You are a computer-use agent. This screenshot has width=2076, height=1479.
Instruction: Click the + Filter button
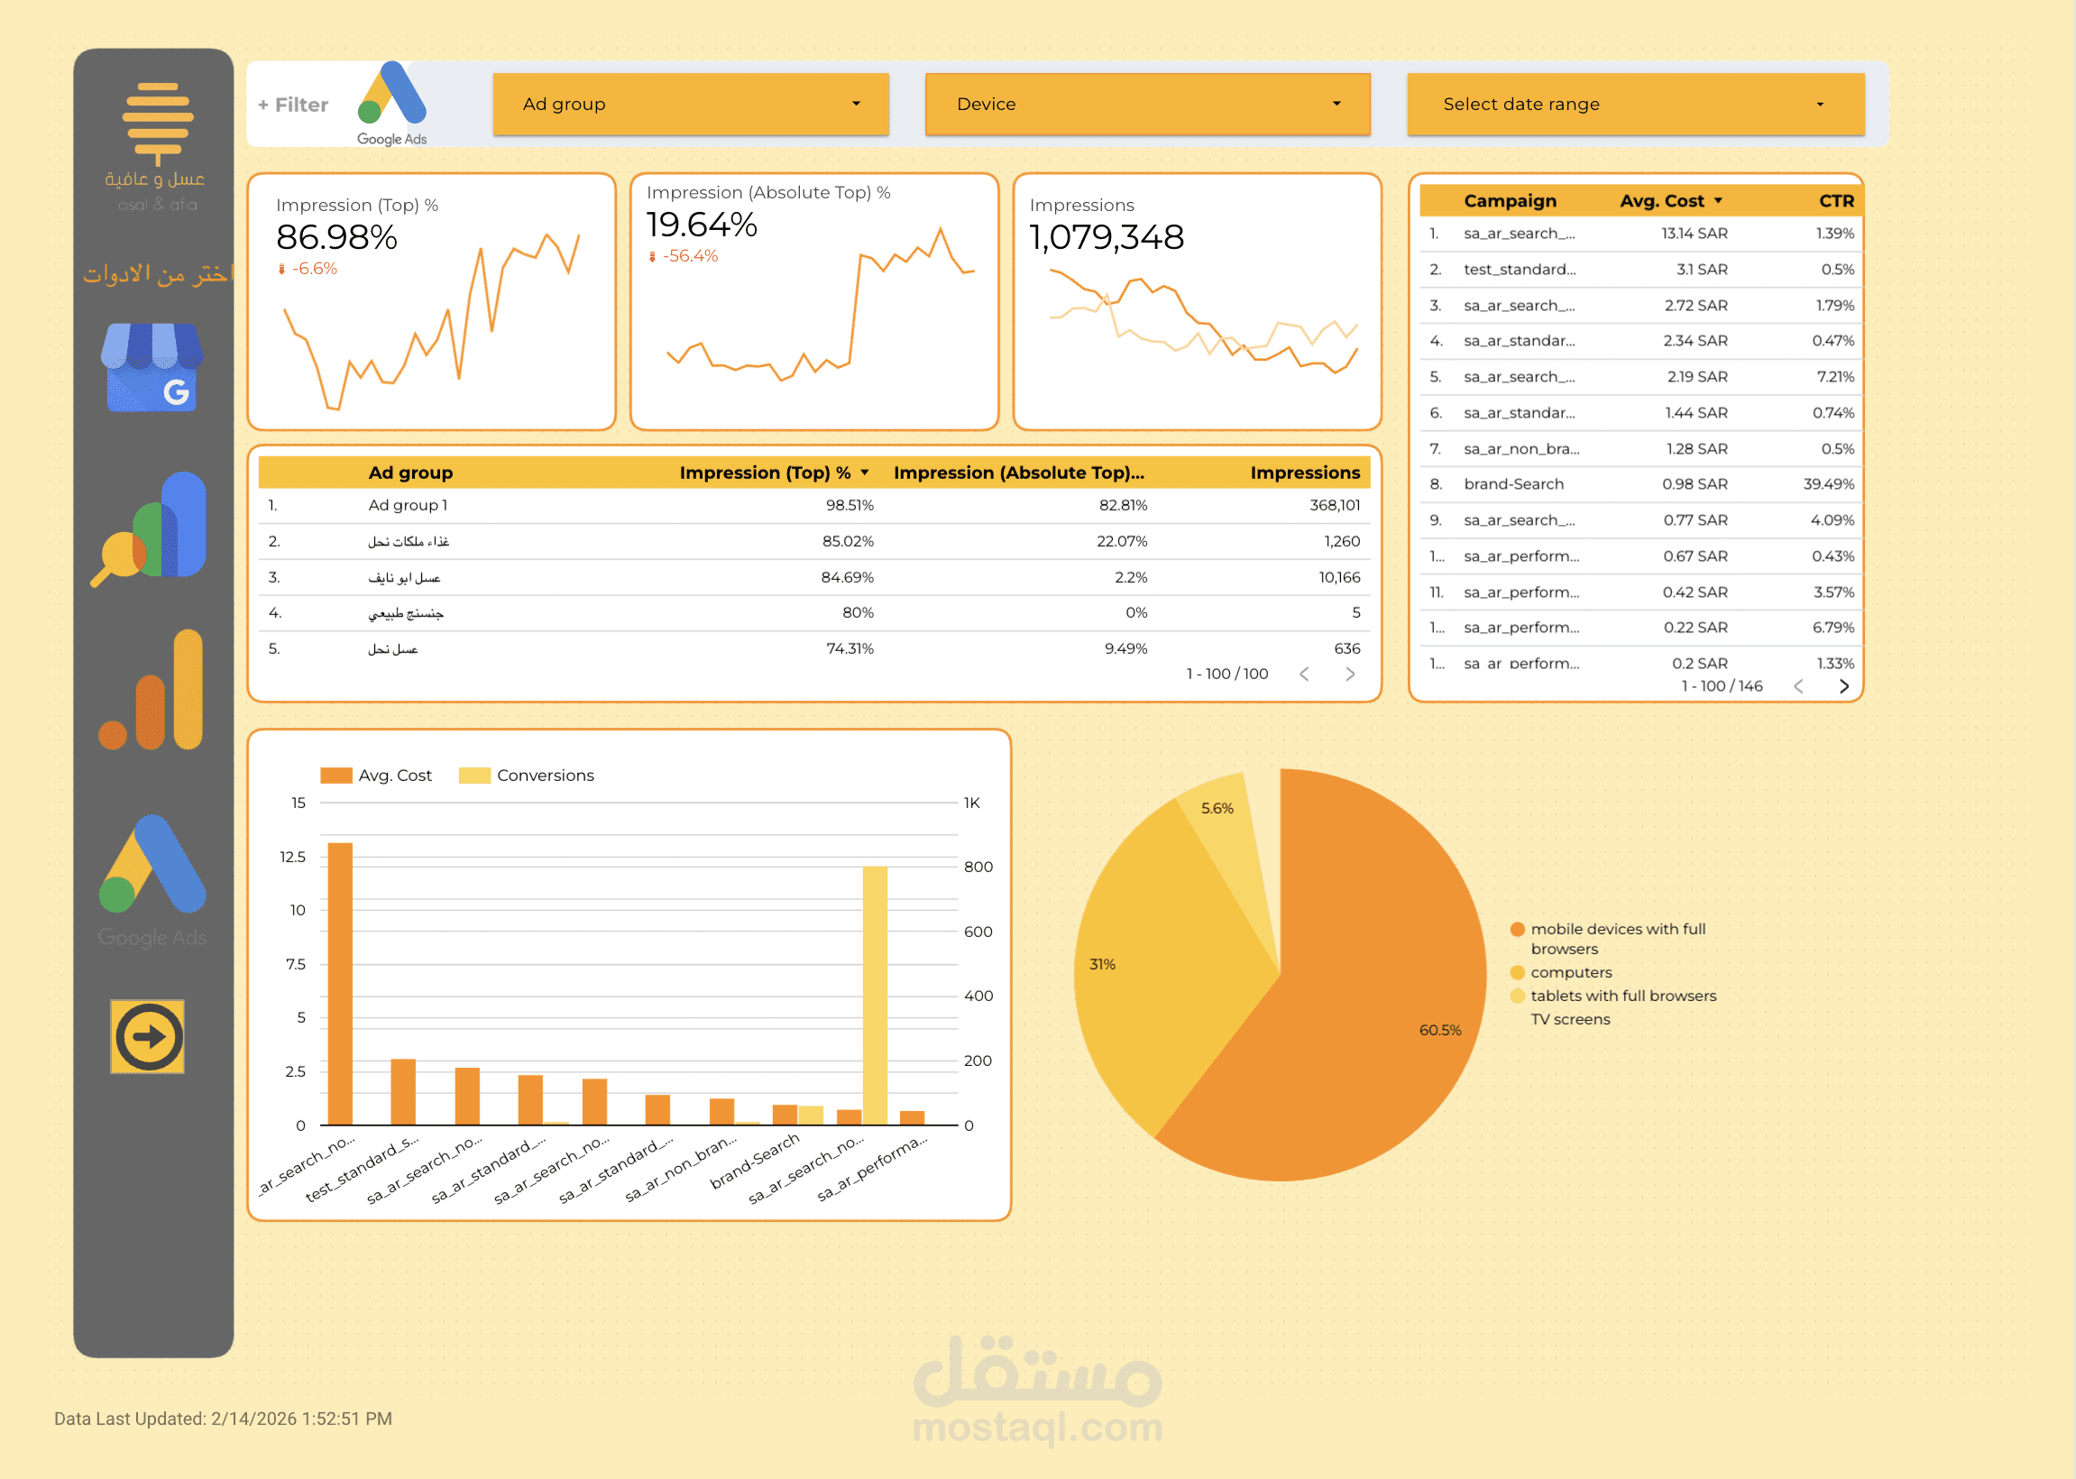293,105
